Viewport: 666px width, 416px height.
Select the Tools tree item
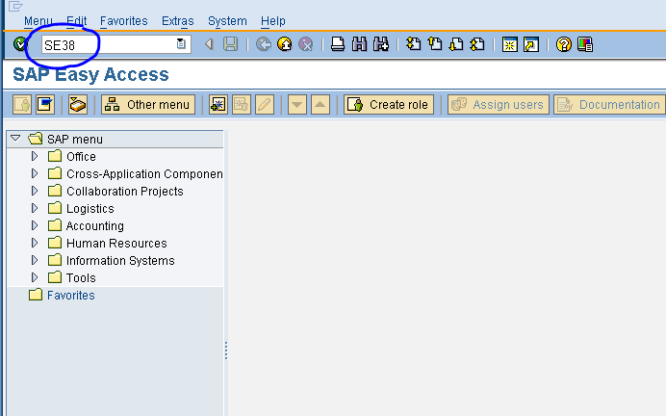(81, 278)
